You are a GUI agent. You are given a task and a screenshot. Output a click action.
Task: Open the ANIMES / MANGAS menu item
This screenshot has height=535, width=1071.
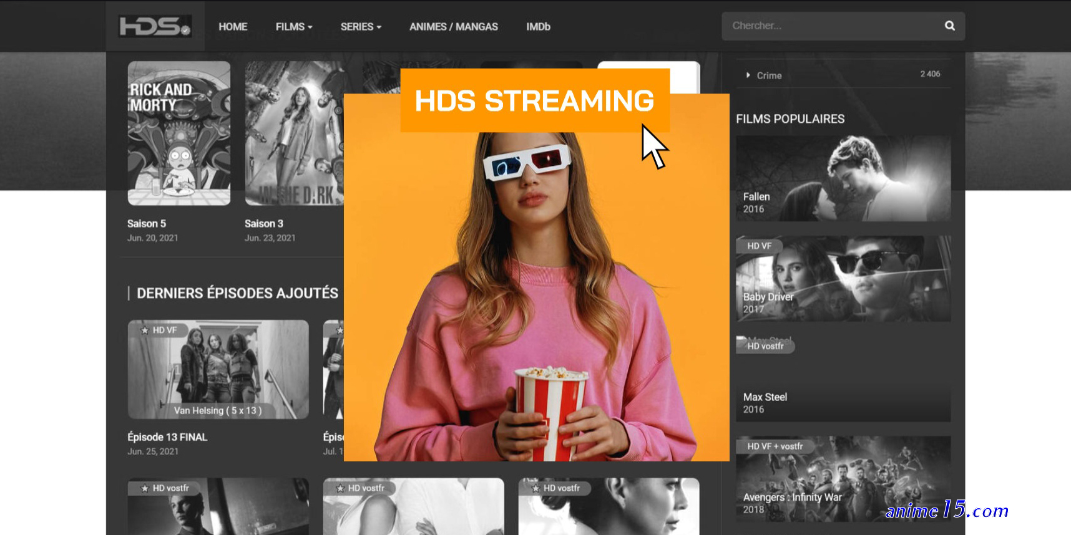point(454,27)
